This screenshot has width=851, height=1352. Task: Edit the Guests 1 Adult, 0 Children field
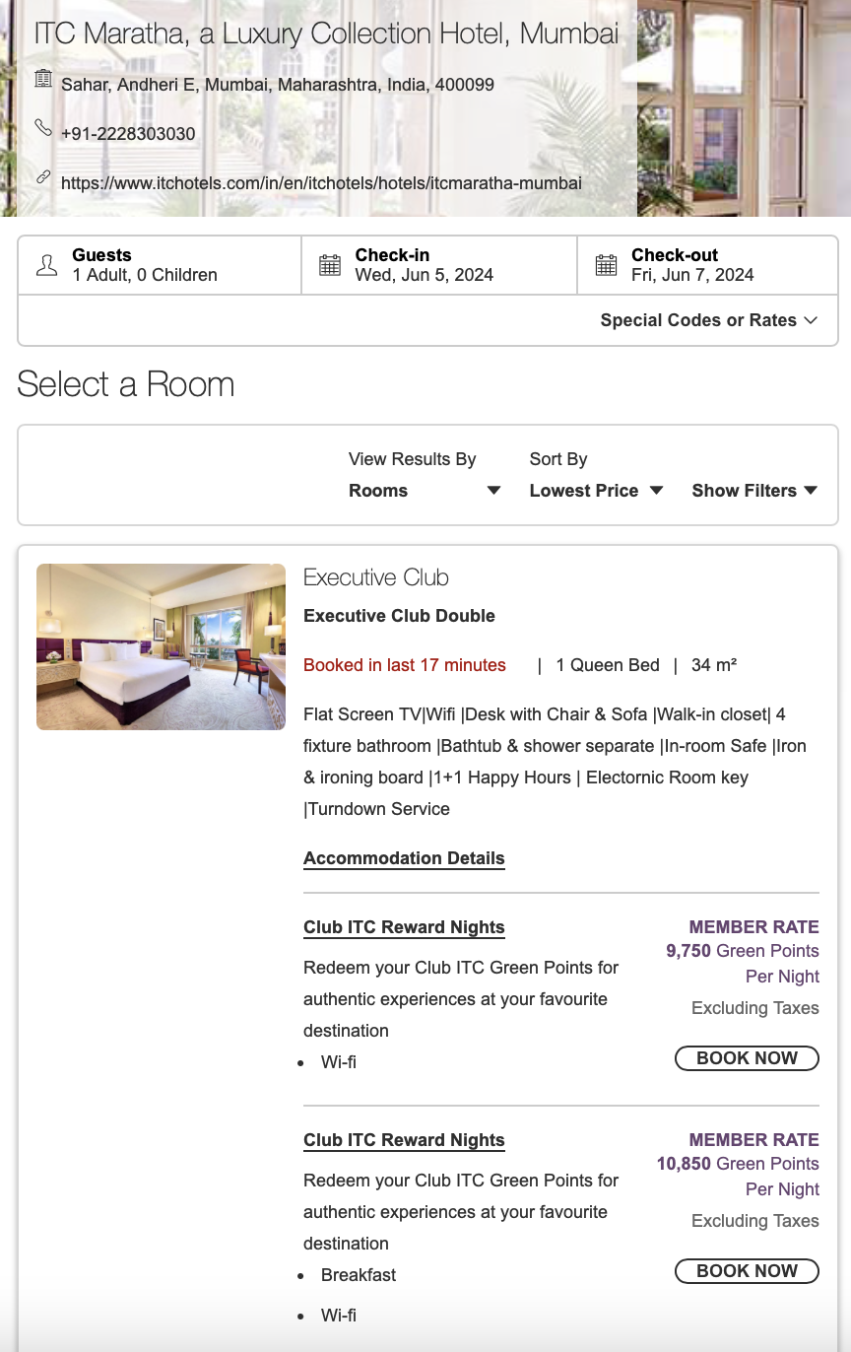point(145,275)
